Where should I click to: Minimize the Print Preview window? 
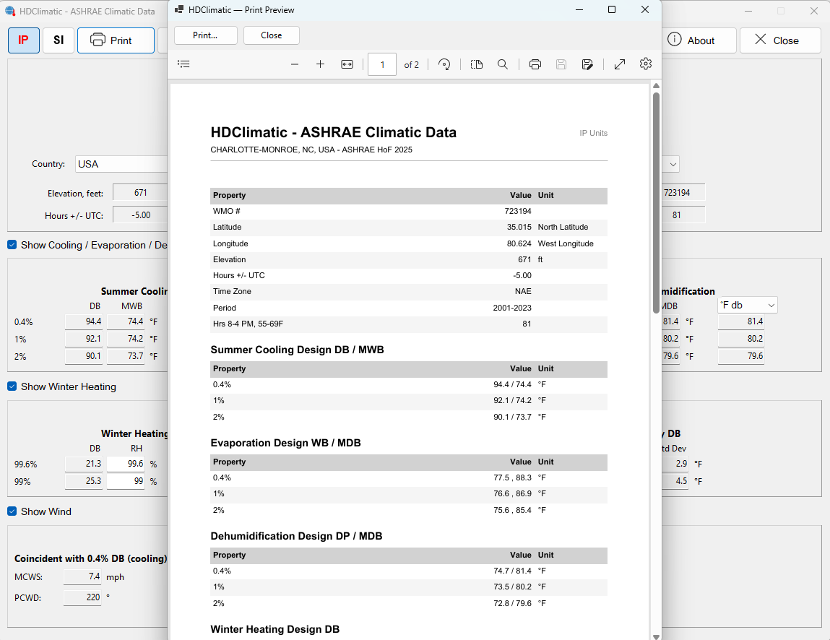[x=579, y=9]
